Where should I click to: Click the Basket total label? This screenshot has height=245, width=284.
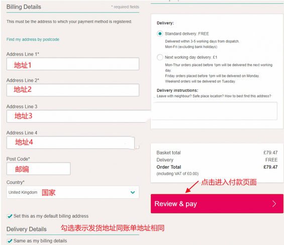coord(168,153)
